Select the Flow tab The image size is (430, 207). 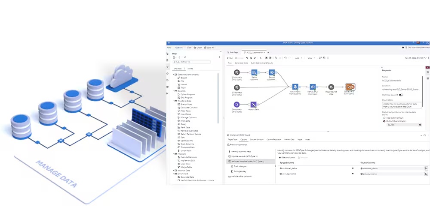tap(230, 63)
